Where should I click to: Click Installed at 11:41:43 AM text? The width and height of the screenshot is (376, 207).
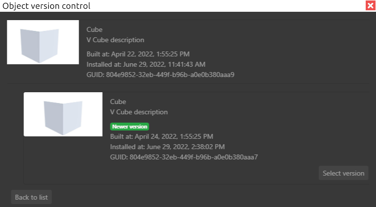tap(145, 64)
